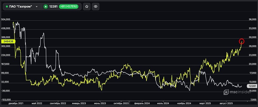Click the декабрь 2021 date label

pos(16,103)
